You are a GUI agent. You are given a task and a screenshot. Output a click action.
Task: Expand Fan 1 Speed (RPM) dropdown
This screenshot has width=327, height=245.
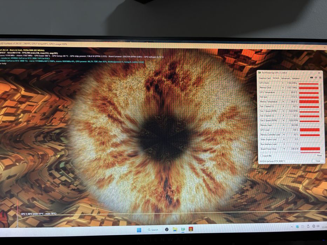tap(283, 111)
